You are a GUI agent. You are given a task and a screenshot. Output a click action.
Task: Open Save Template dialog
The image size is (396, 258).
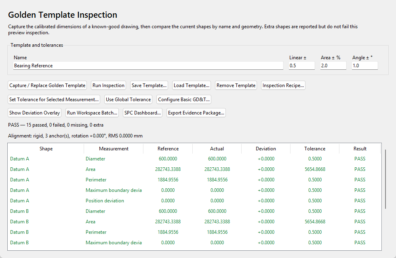tap(149, 85)
